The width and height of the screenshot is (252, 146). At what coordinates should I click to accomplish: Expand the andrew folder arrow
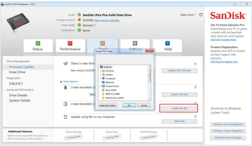101,75
